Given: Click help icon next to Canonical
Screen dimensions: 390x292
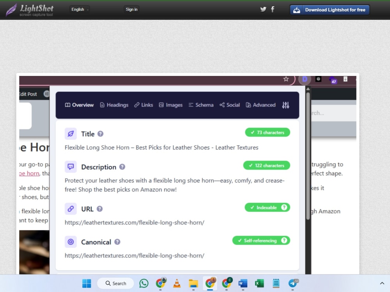Looking at the screenshot, I should coord(117,242).
